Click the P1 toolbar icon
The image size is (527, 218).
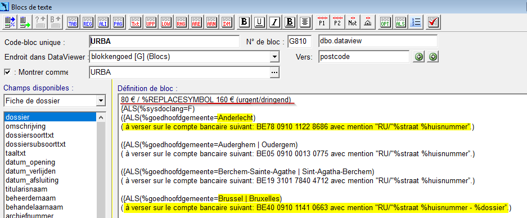pos(322,22)
